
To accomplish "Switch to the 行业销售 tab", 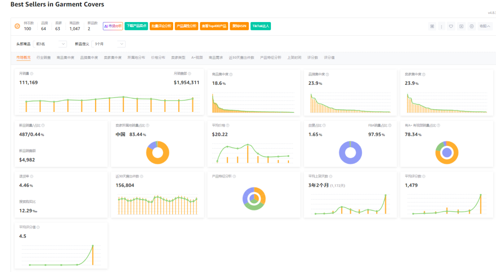I will tap(44, 57).
